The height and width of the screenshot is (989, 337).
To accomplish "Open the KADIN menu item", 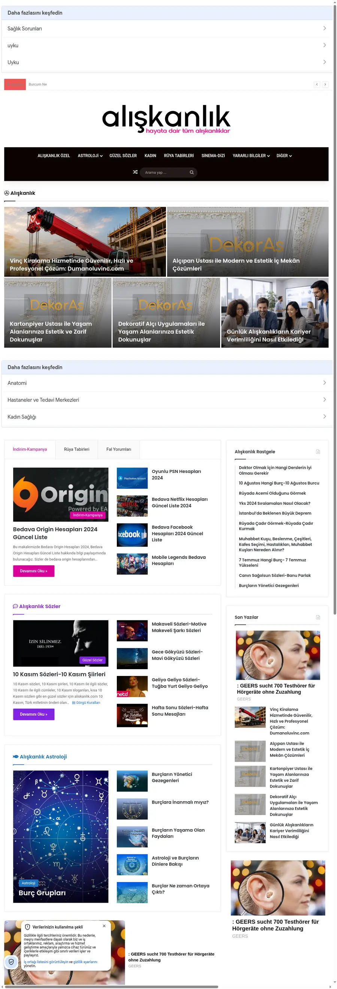I will (150, 156).
